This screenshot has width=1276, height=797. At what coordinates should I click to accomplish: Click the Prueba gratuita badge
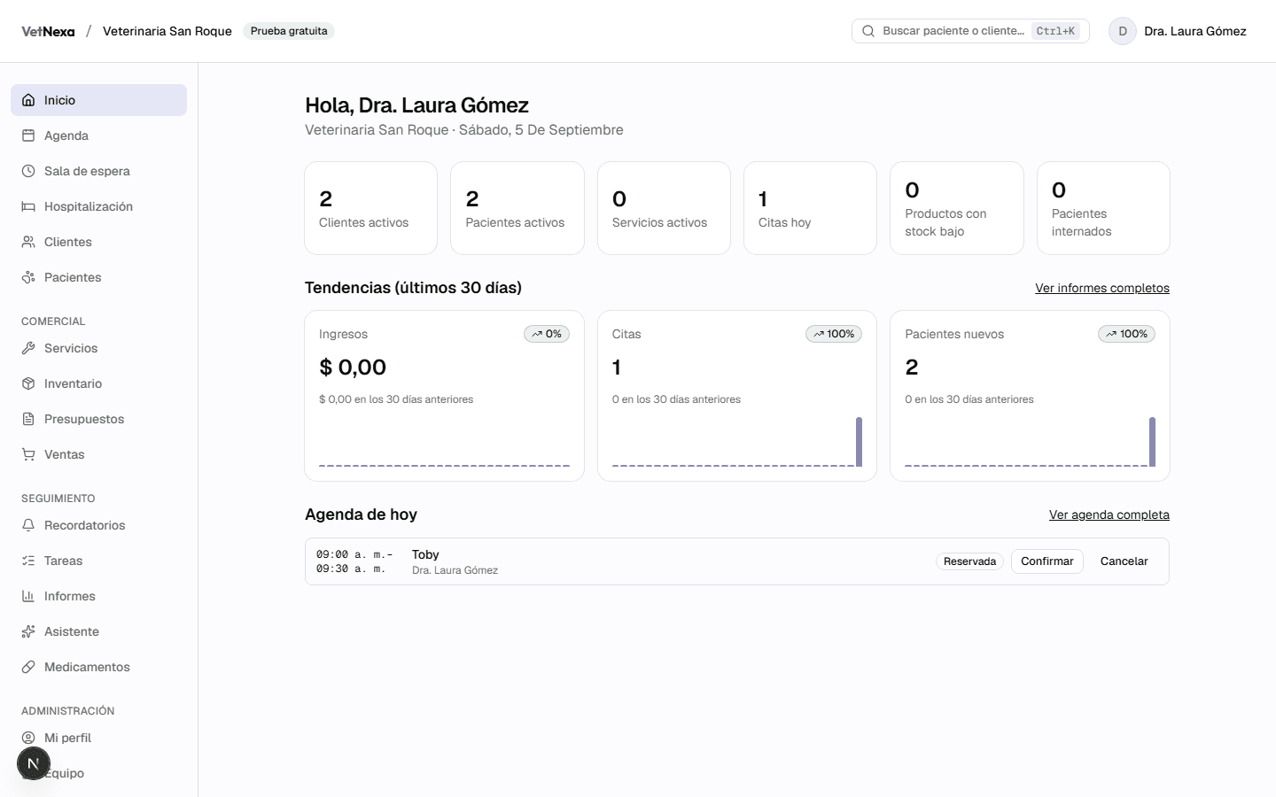coord(289,31)
